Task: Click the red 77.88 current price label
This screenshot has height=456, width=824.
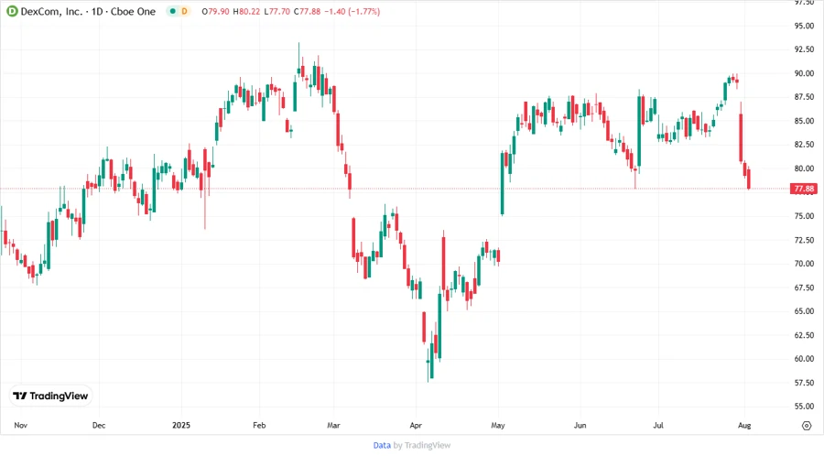Action: click(x=804, y=189)
